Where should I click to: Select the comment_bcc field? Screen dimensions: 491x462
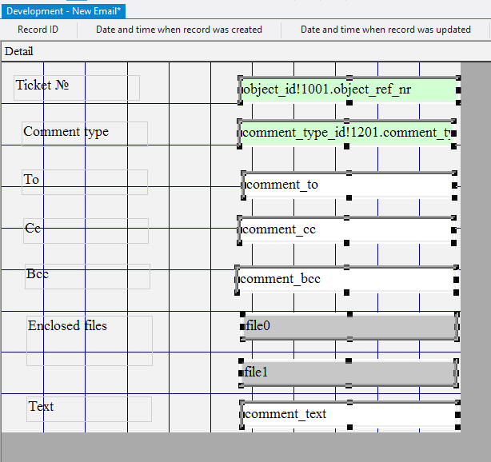tap(346, 279)
